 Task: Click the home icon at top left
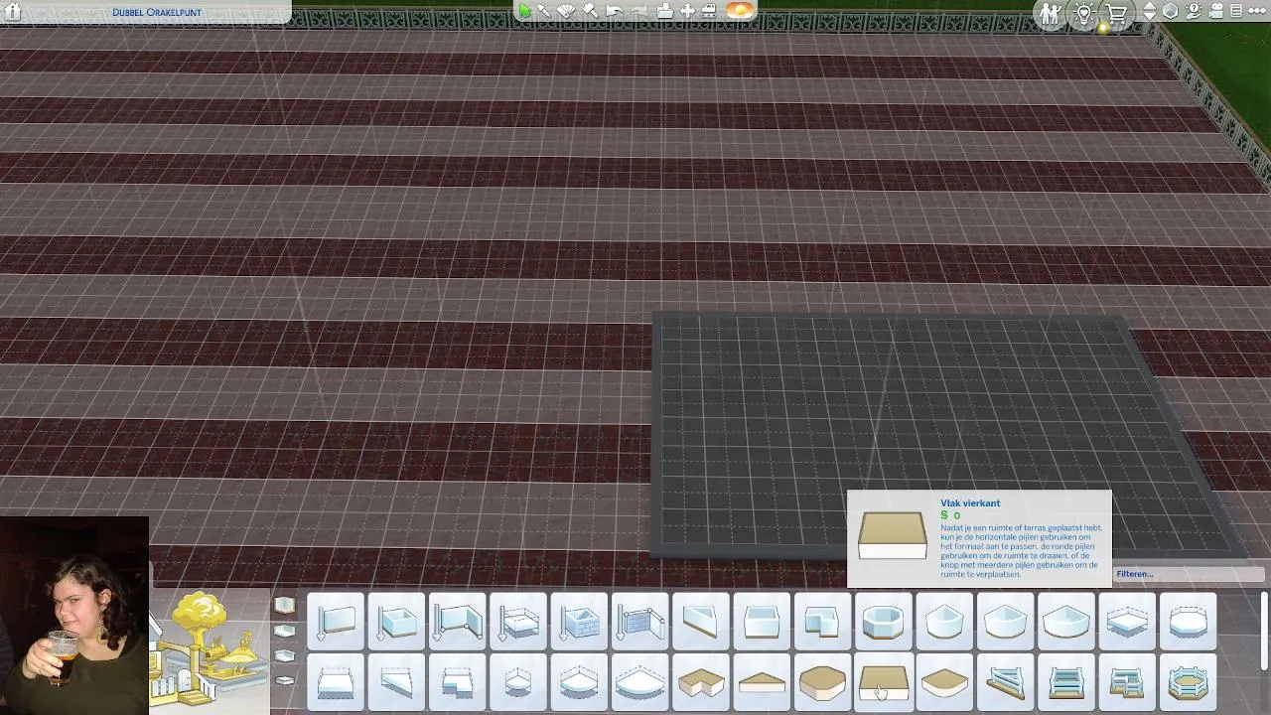(x=13, y=12)
